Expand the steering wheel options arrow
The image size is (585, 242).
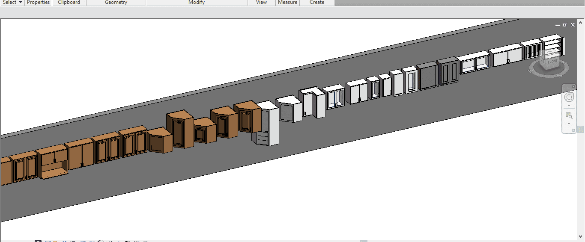point(569,106)
